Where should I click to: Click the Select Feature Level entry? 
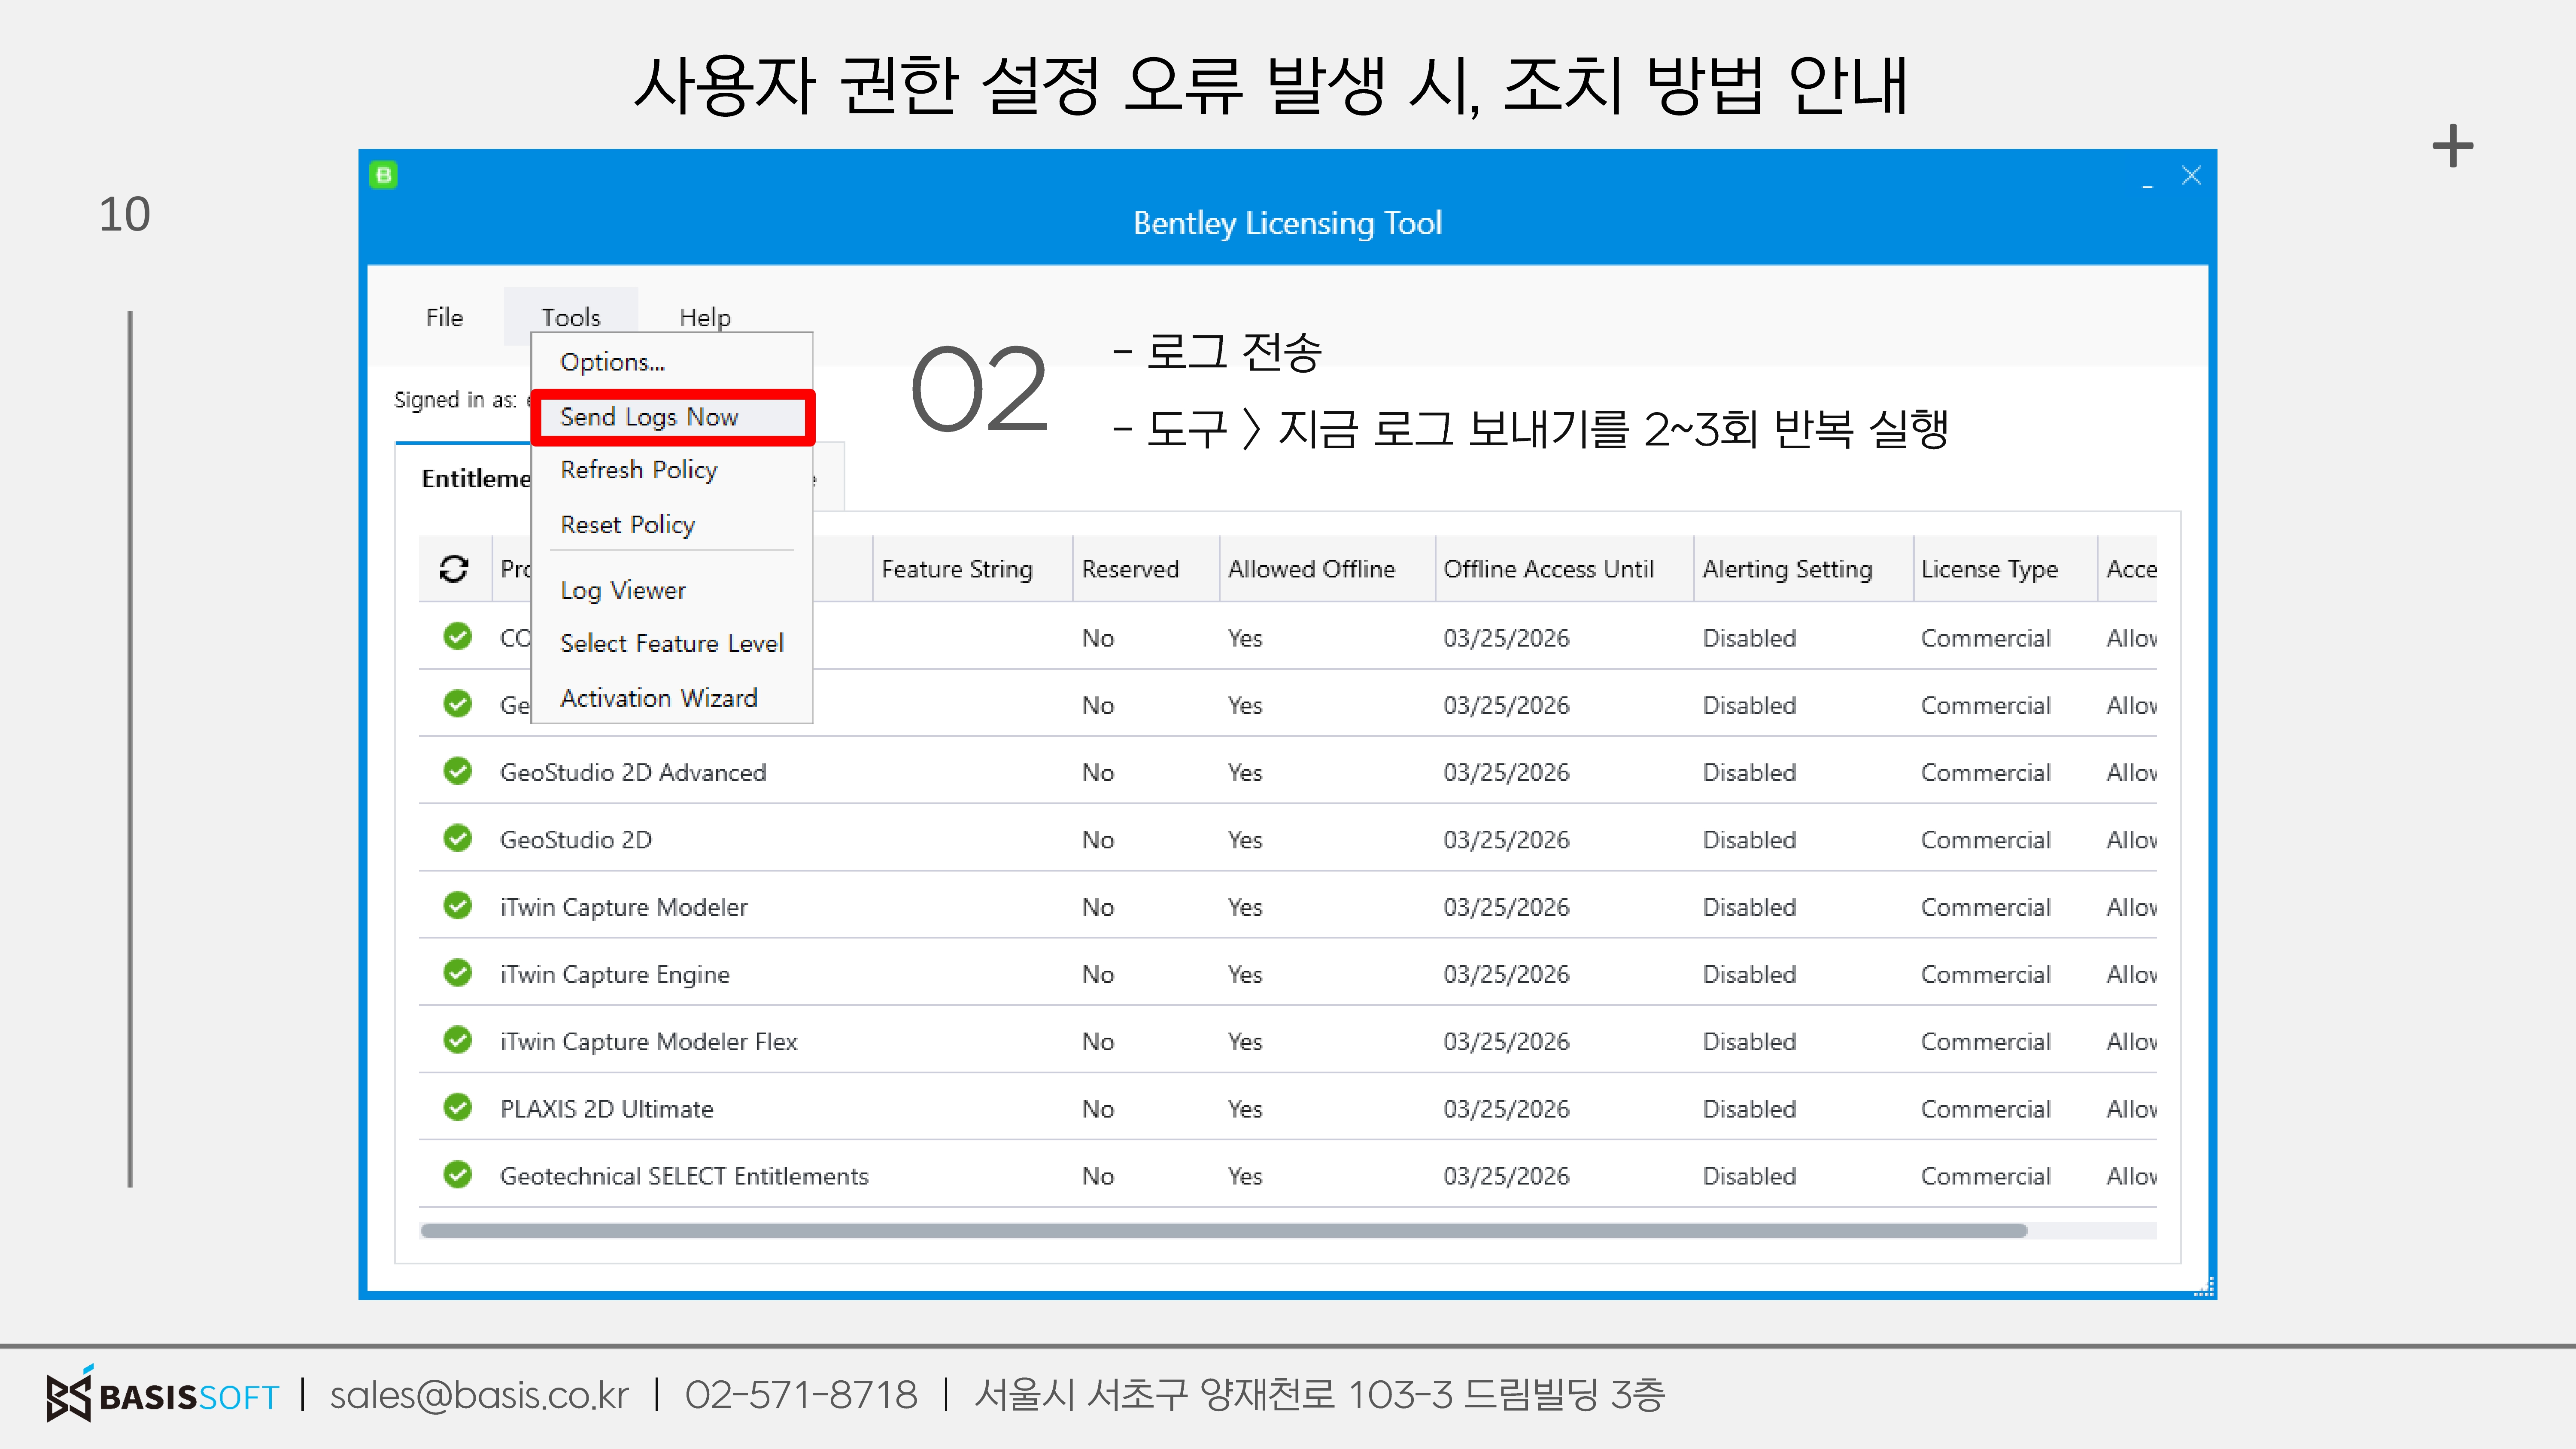click(671, 643)
